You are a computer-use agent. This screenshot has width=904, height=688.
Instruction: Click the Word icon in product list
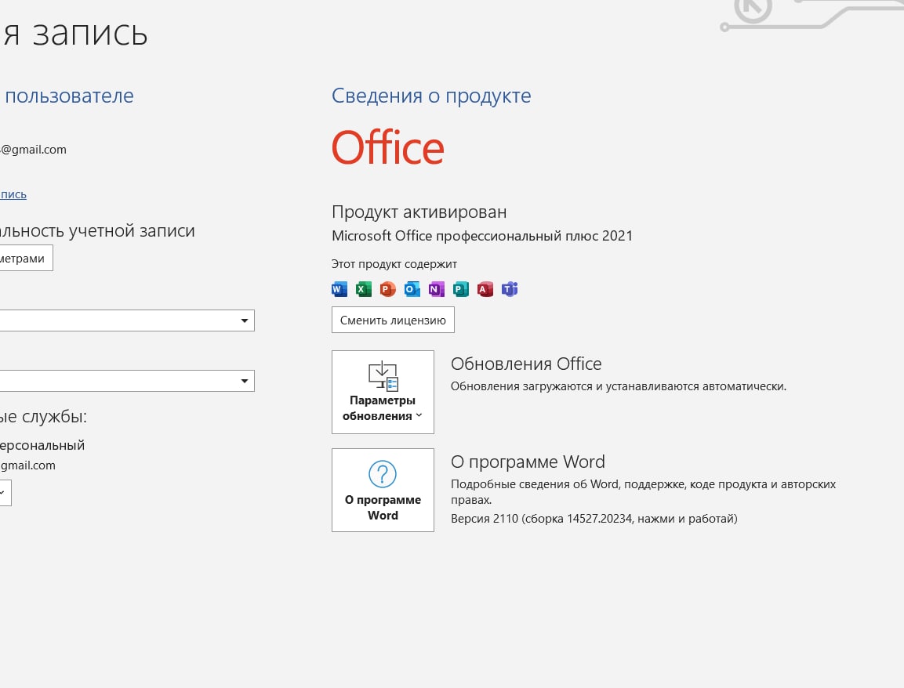tap(339, 289)
